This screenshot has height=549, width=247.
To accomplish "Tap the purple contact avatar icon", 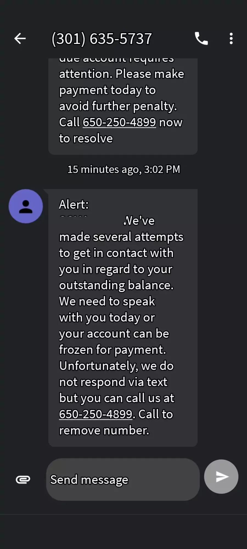I will [x=26, y=206].
